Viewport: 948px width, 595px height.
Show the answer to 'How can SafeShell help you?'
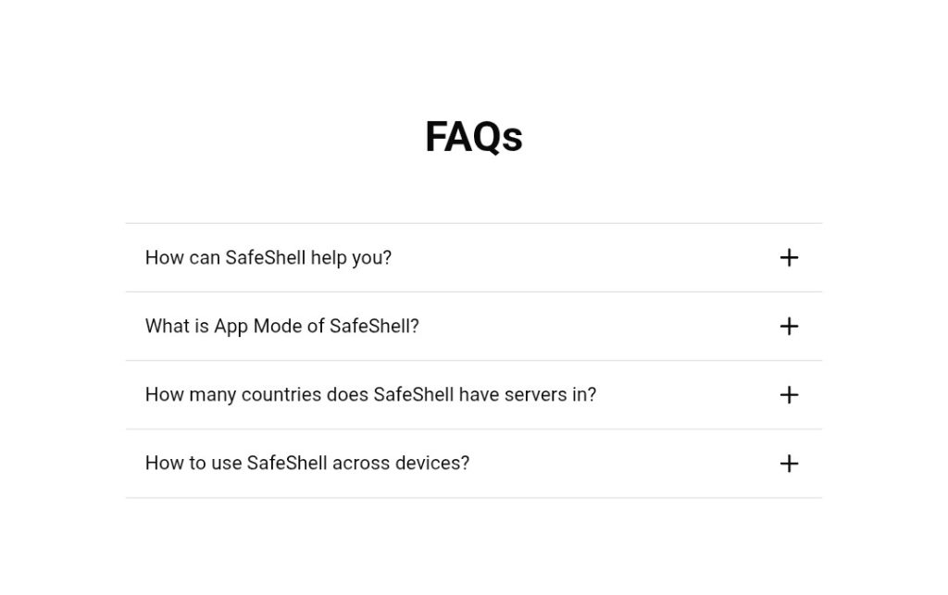coord(268,258)
